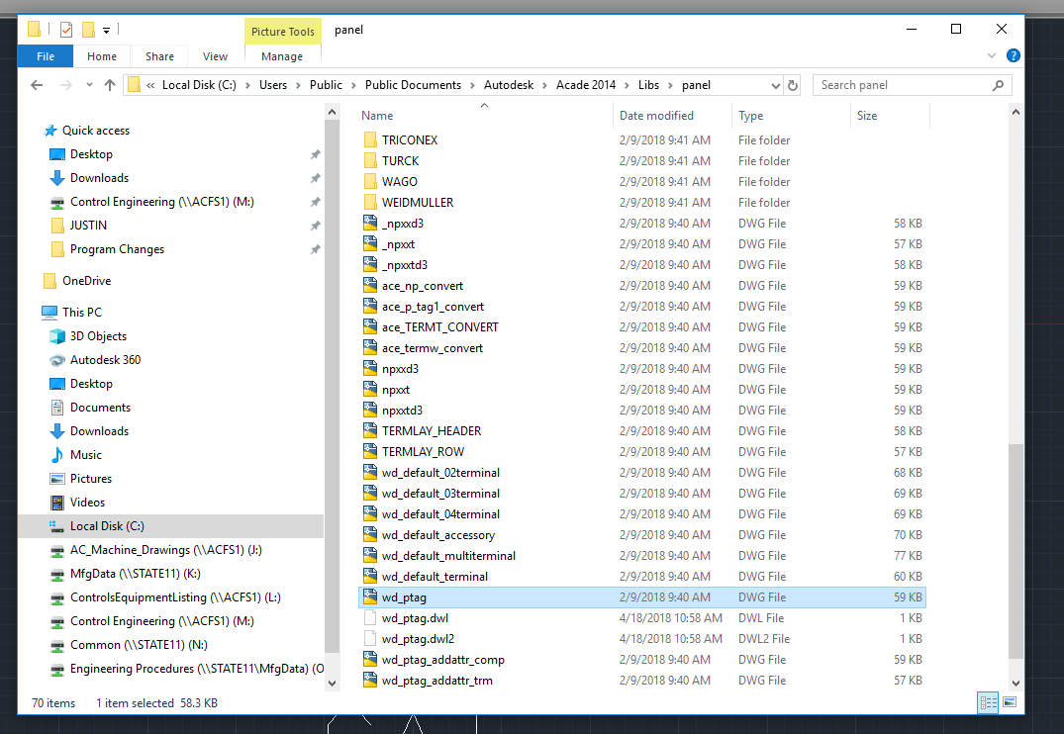Viewport: 1064px width, 734px height.
Task: Click the Properties icon in quick access toolbar
Action: [65, 29]
